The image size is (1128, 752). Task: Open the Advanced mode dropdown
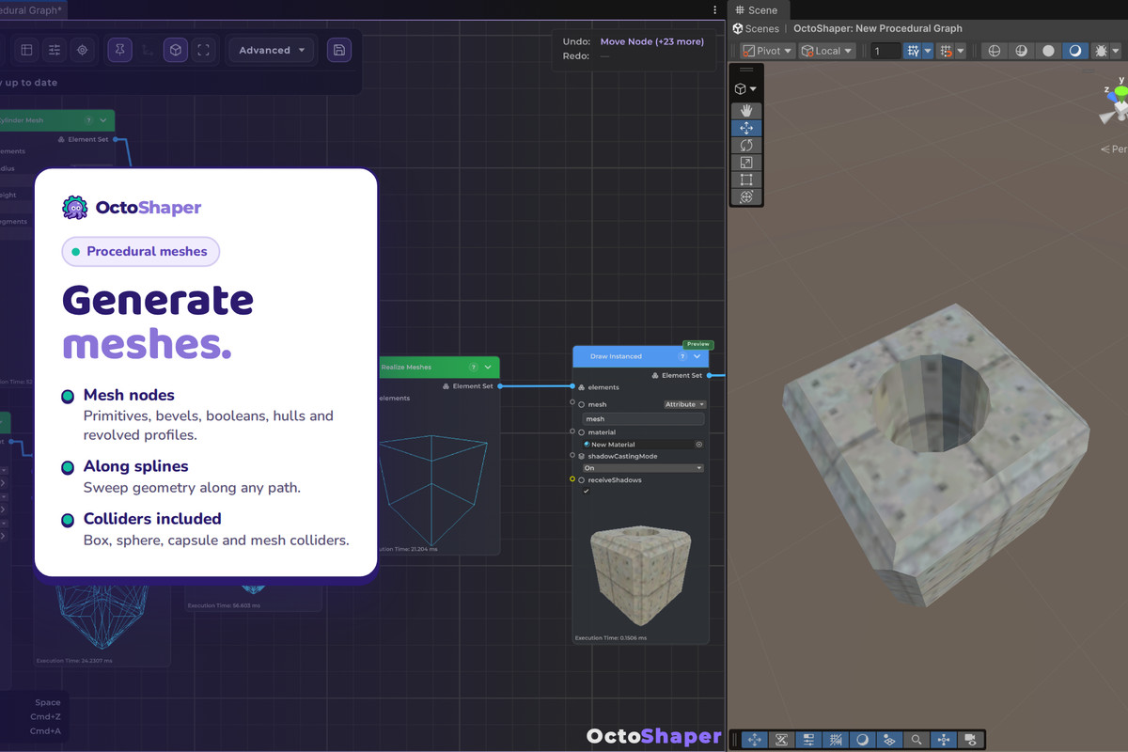pyautogui.click(x=272, y=50)
